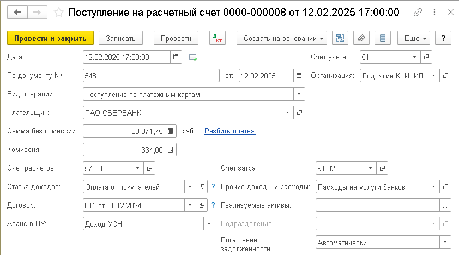Open the calendar picker for Дата field
This screenshot has width=459, height=255.
coord(176,57)
